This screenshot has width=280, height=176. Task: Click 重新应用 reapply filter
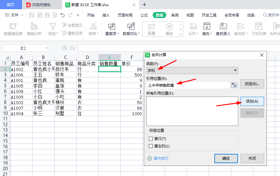tap(72, 33)
